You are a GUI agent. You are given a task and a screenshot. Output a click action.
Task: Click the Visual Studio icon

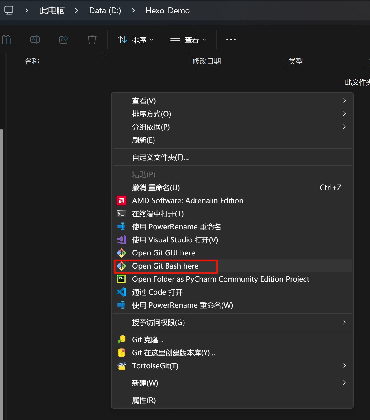[x=121, y=240]
